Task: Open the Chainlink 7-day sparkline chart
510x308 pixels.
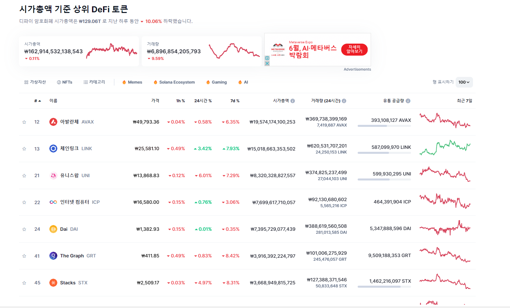Action: point(445,148)
